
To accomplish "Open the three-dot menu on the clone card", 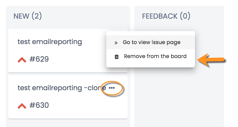I will [x=112, y=88].
